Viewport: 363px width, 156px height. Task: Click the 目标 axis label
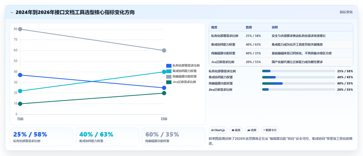pos(164,119)
